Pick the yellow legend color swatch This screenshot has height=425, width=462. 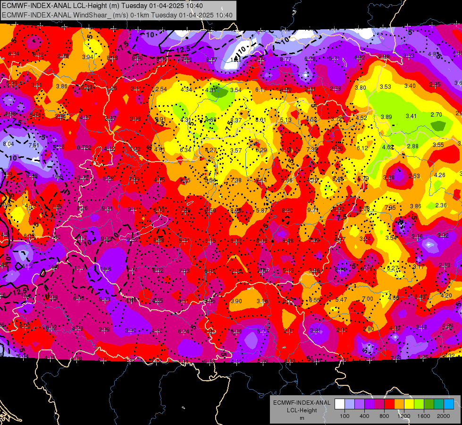tap(409, 404)
